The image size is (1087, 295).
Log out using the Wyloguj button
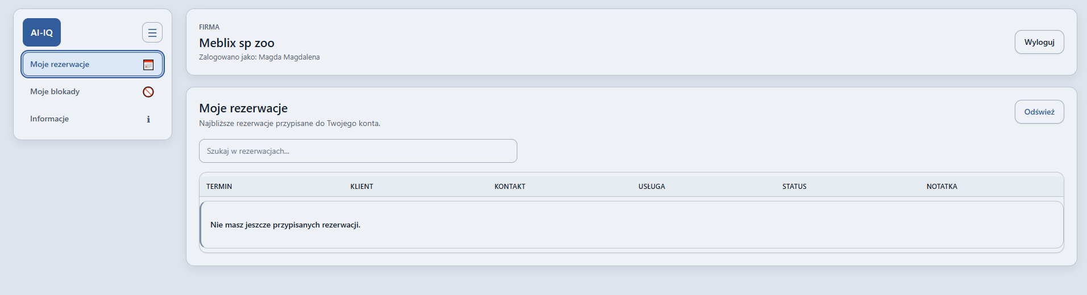coord(1039,42)
